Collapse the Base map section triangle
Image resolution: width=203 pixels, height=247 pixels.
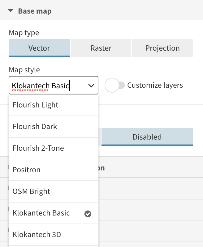pyautogui.click(x=11, y=11)
